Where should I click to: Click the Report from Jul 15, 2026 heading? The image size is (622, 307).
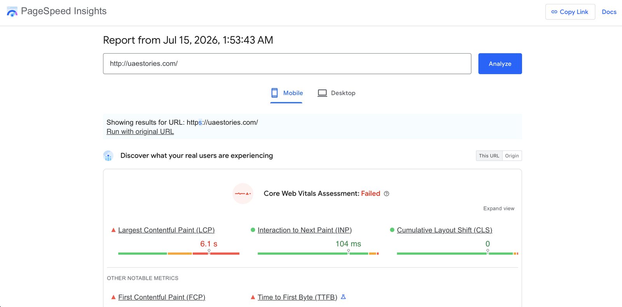(188, 40)
